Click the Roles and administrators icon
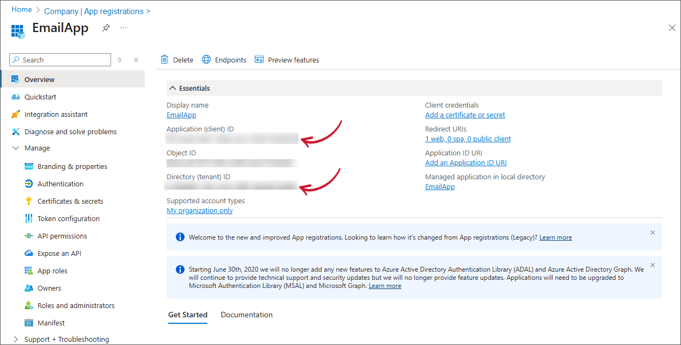The height and width of the screenshot is (345, 681). pyautogui.click(x=29, y=305)
